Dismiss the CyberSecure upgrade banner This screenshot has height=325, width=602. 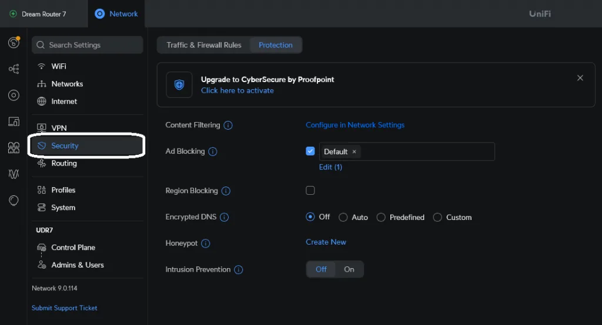click(x=580, y=78)
